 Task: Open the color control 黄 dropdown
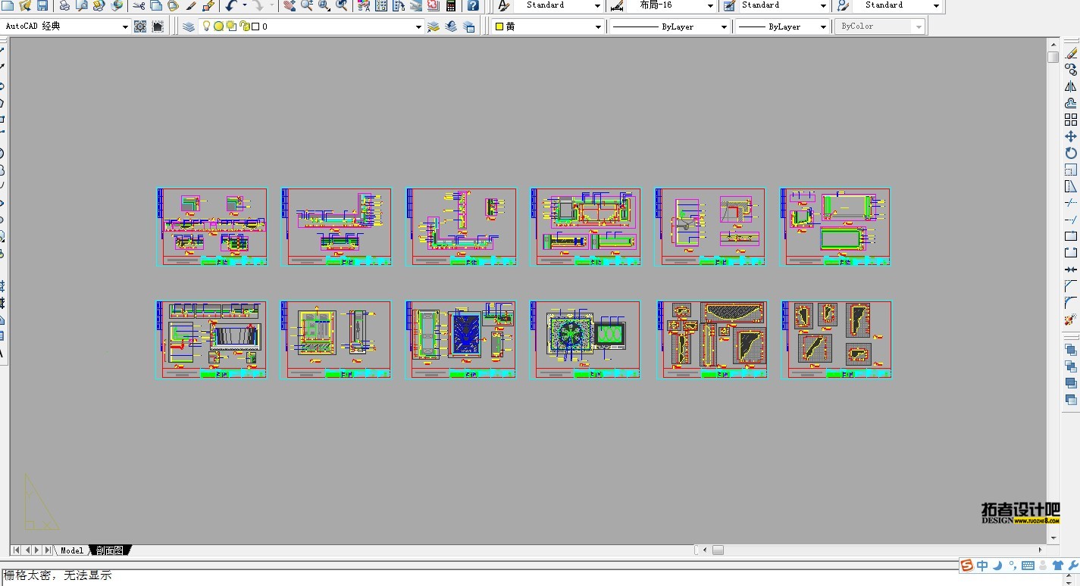548,26
